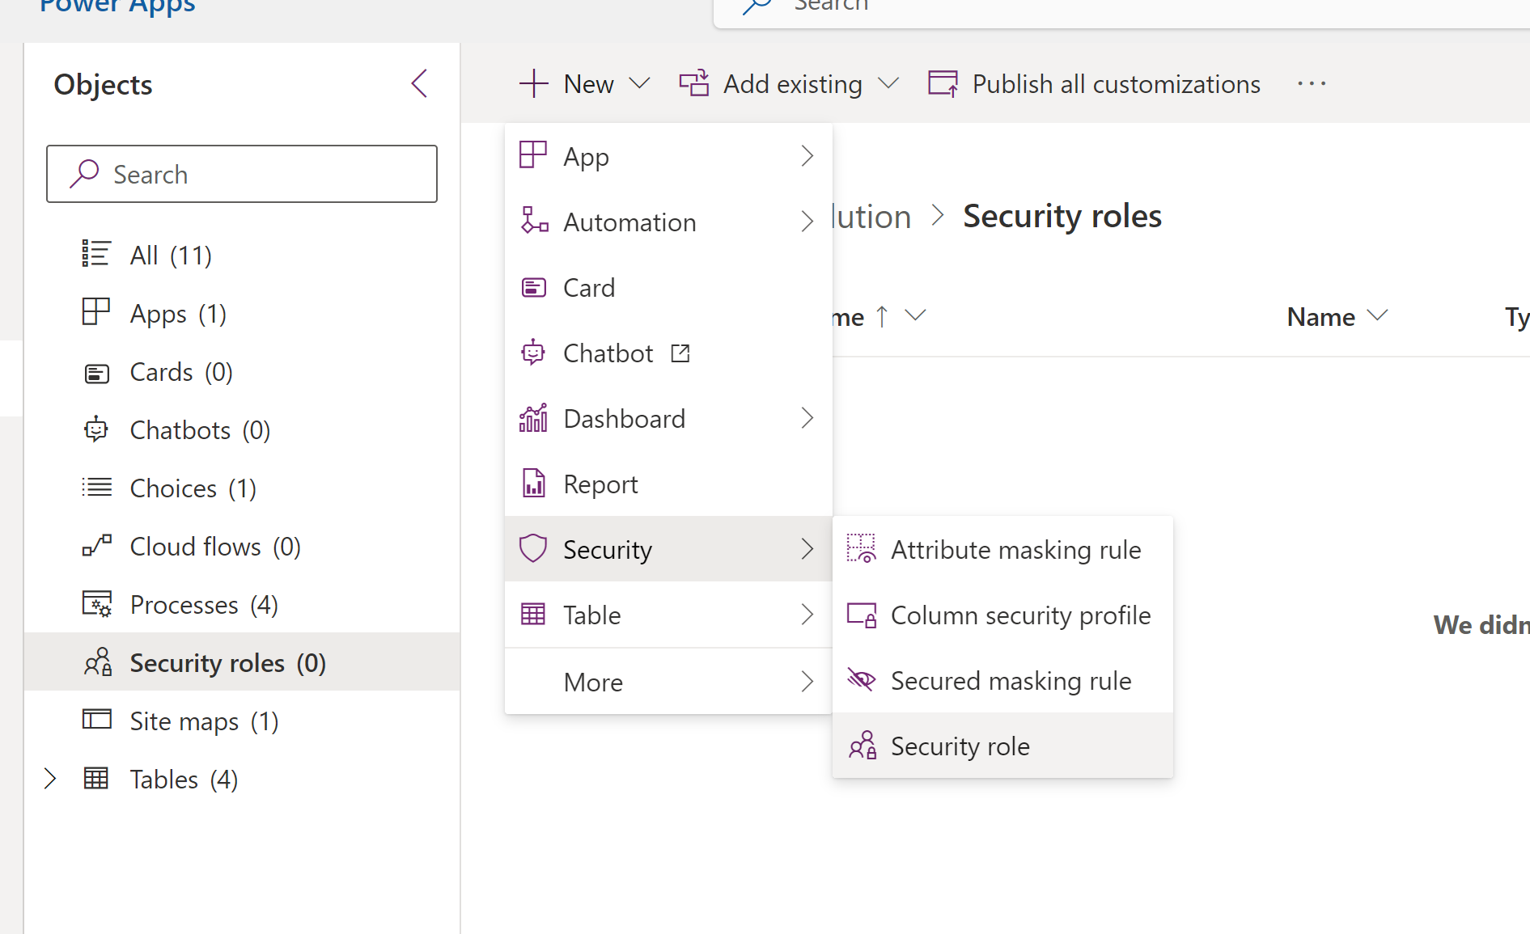Open the Add existing dropdown arrow
The width and height of the screenshot is (1530, 934).
tap(888, 83)
